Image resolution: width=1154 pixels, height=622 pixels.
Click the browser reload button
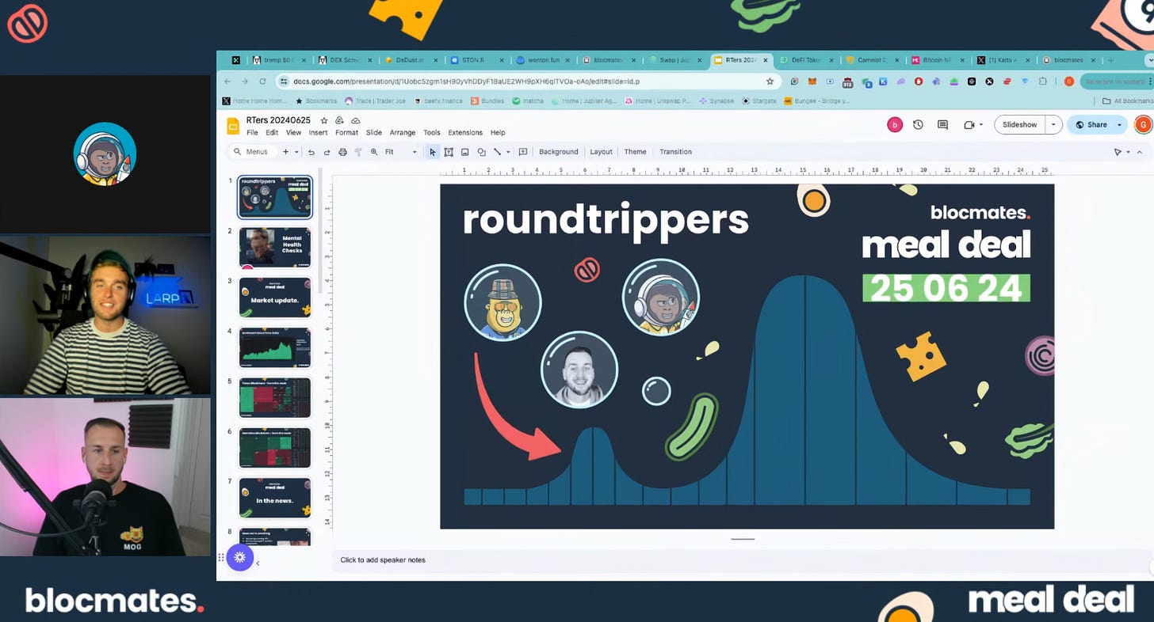(262, 81)
